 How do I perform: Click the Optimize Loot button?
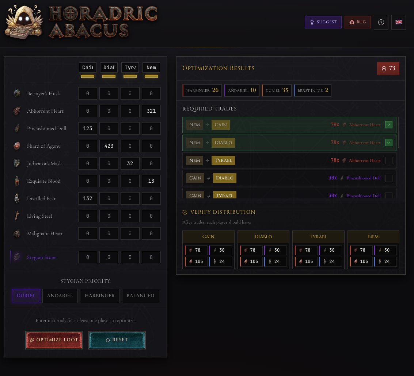(x=54, y=340)
